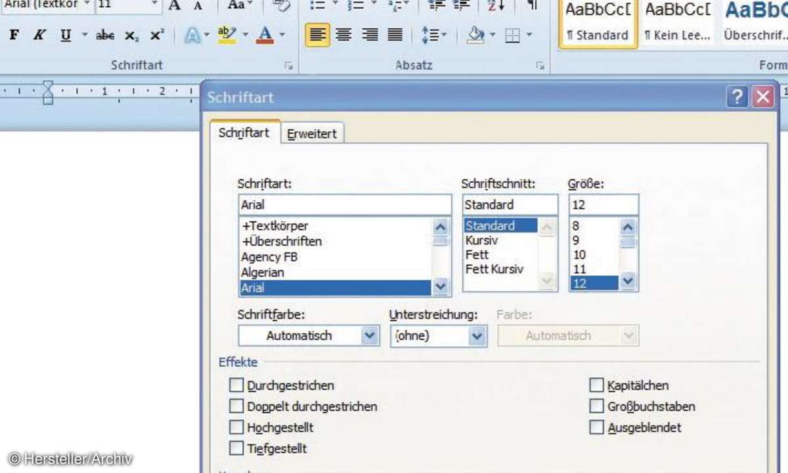Screen dimensions: 788x473
Task: Check the Kapitälchen option
Action: [596, 385]
